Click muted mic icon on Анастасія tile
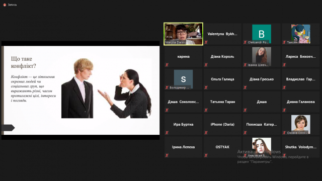 [x=245, y=155]
